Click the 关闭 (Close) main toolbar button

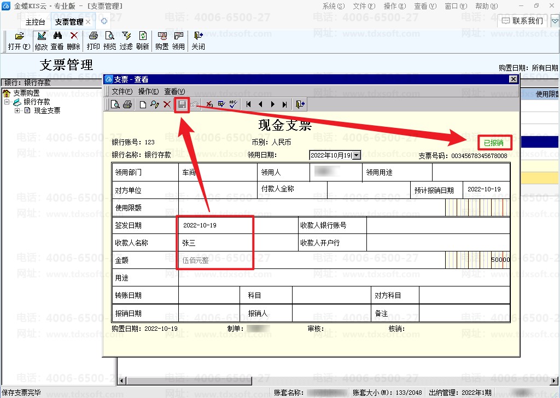tap(198, 41)
